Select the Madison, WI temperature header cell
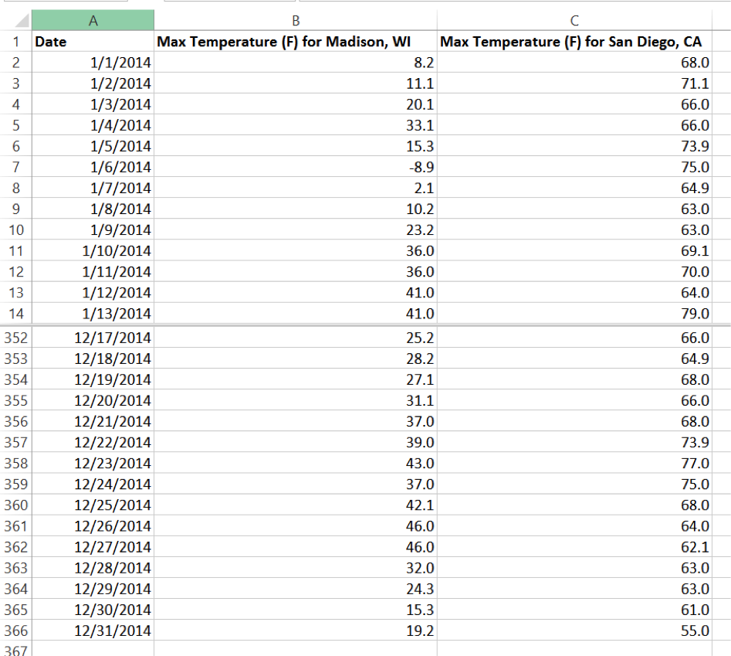The width and height of the screenshot is (731, 656). 296,42
